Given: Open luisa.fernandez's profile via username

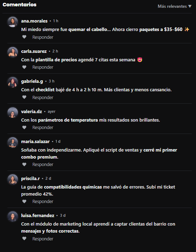Looking at the screenshot, I should click(38, 215).
